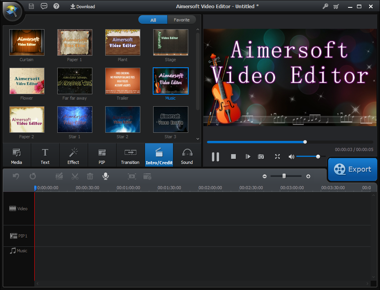Click the preview playback progress bar
Screen dimensions: 380x290
point(290,142)
